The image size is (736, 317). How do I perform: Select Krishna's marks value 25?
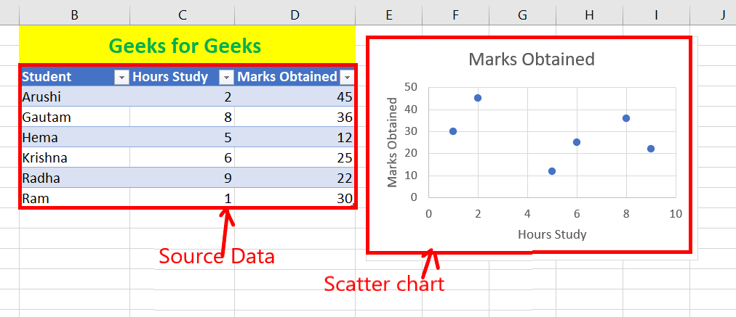(295, 158)
